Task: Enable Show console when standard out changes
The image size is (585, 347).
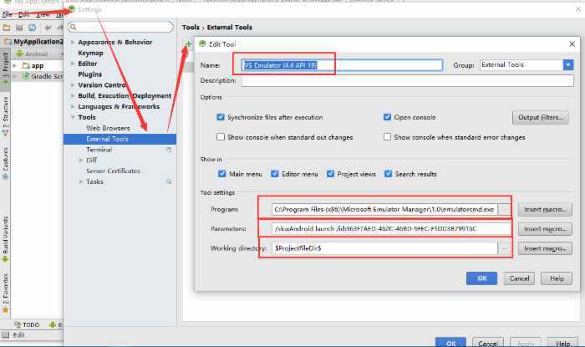Action: [221, 137]
